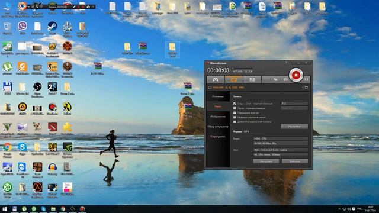Image resolution: width=379 pixels, height=213 pixels.
Task: Click Настройки button under Запись section
Action: tap(294, 126)
